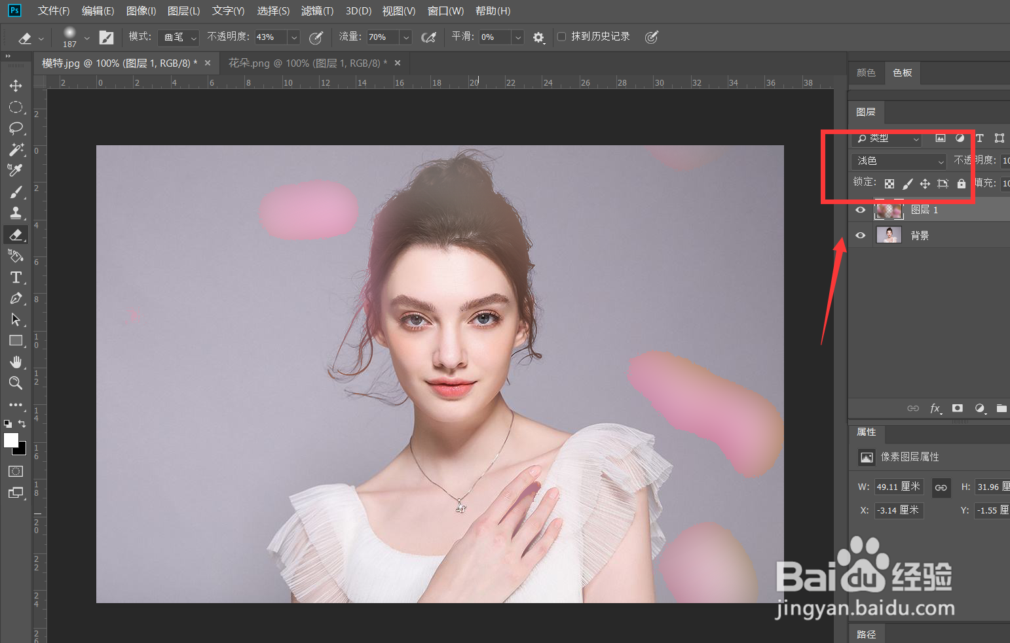This screenshot has height=643, width=1010.
Task: Switch to 颜色 panel tab
Action: 866,73
